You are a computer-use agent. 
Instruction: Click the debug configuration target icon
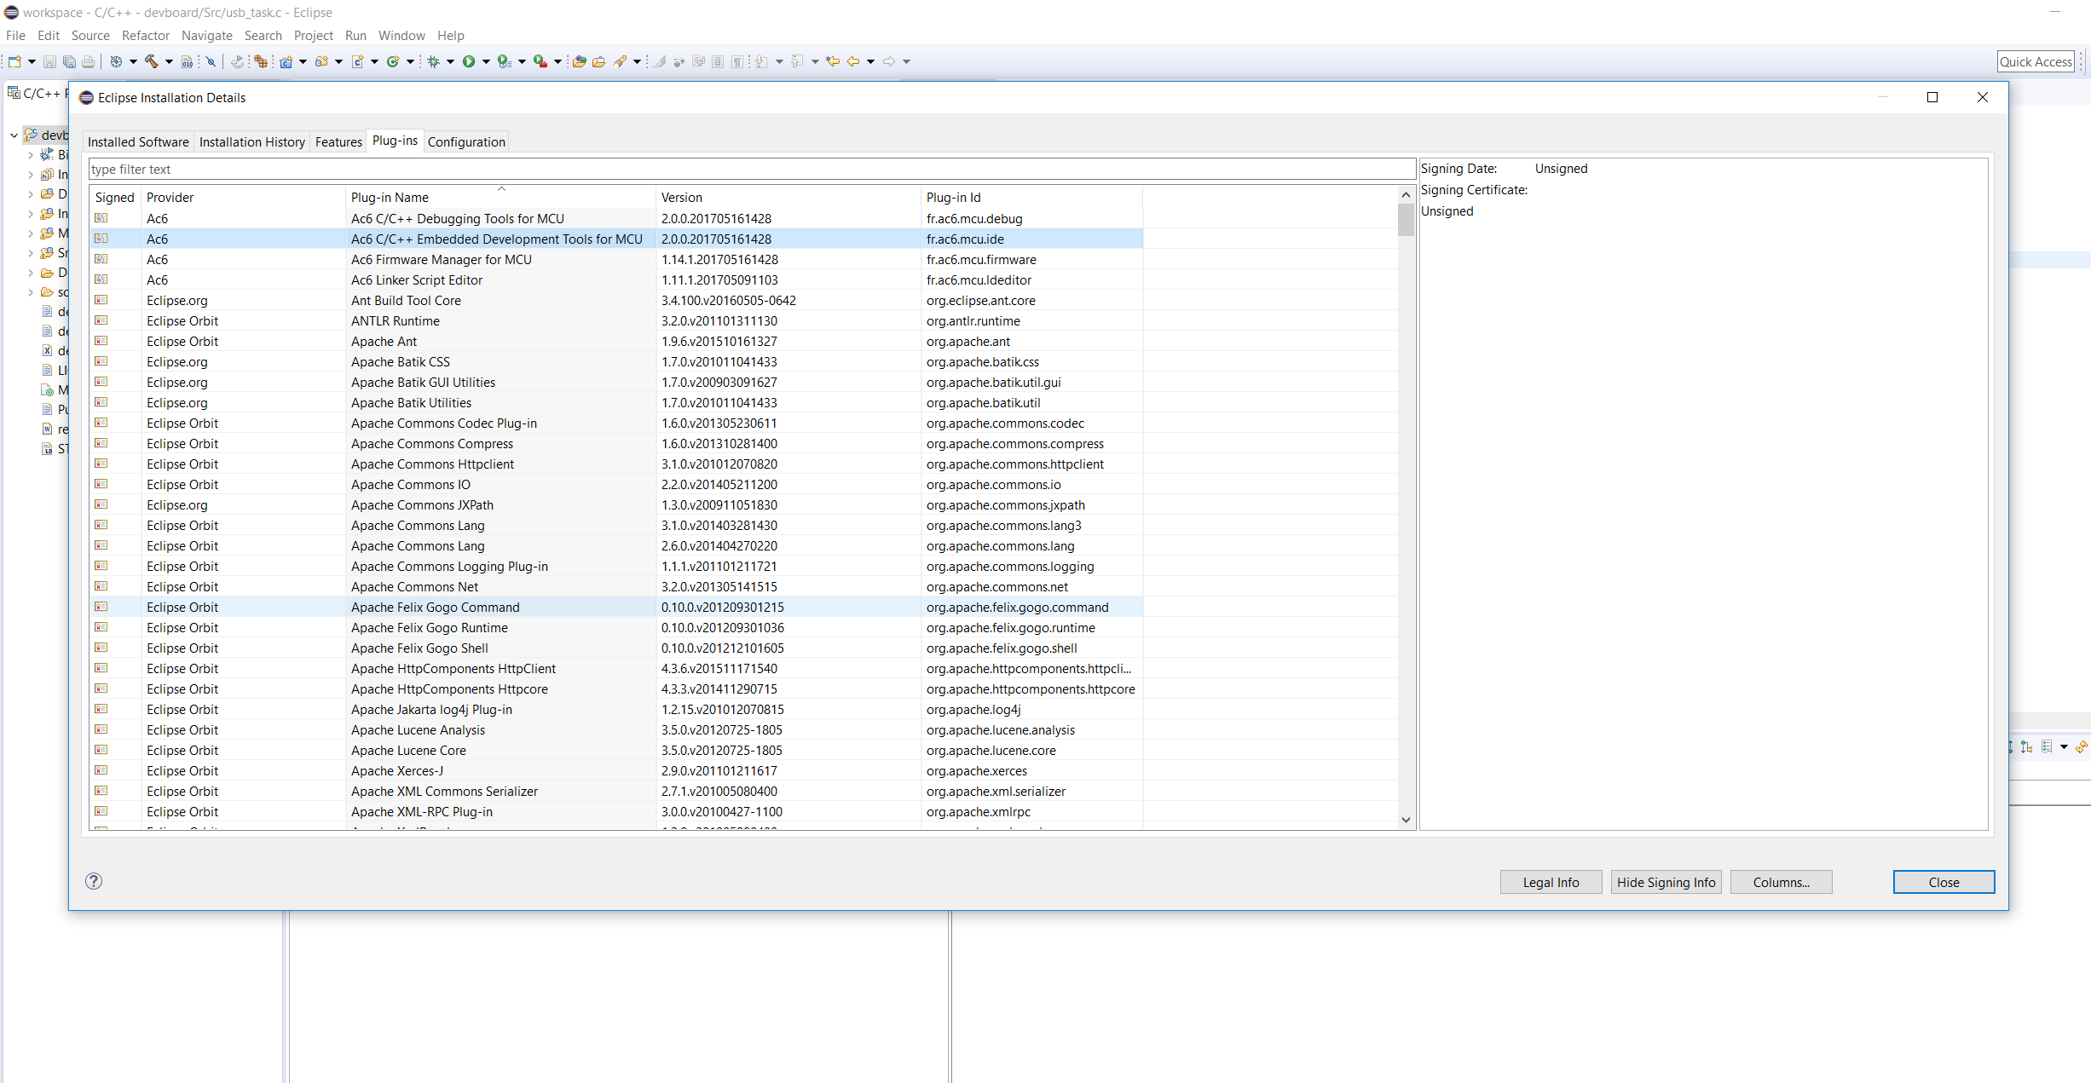(116, 61)
